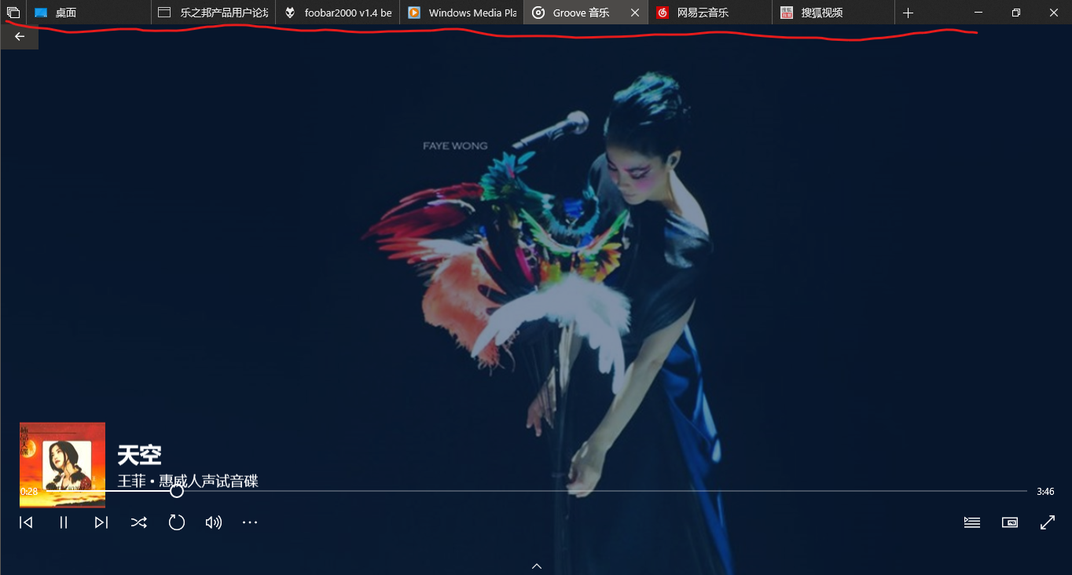
Task: Switch to the 搜狐视频 tab
Action: pyautogui.click(x=834, y=13)
